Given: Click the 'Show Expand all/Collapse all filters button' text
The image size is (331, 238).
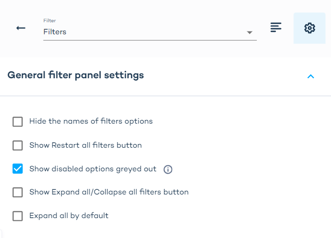Looking at the screenshot, I should click(109, 192).
